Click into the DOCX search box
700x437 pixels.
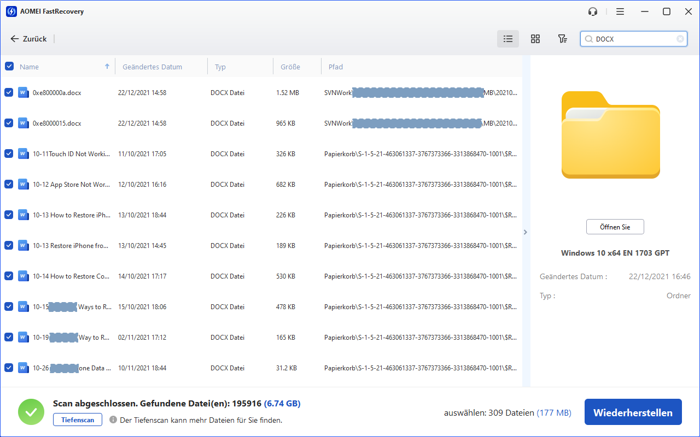(634, 39)
